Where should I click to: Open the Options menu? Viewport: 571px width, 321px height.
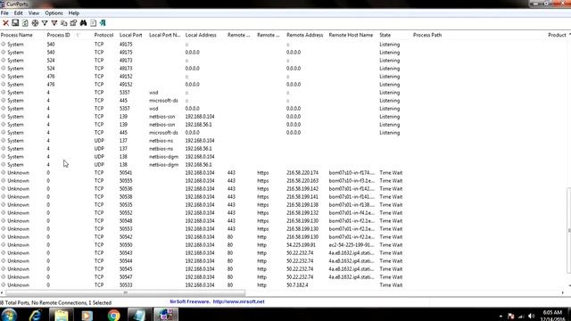[54, 12]
